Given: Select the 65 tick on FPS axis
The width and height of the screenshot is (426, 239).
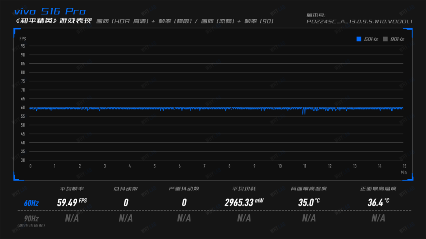Looking at the screenshot, I should point(23,99).
